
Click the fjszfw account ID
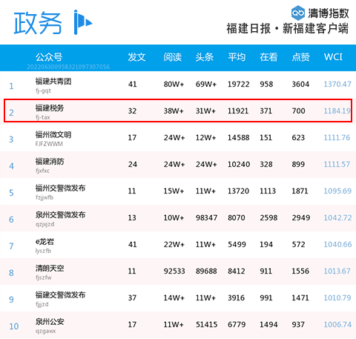pos(44,277)
